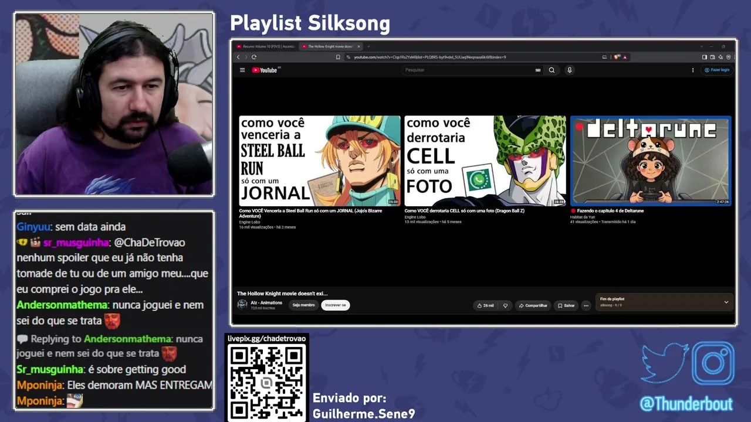Start voice search with the microphone
Screen dimensions: 751x422
tap(569, 70)
